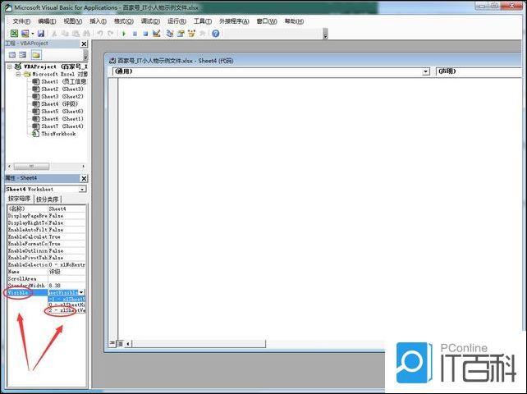Open the Insert object dropdown arrow in toolbar
Viewport: 527px width, 394px height.
tap(33, 34)
